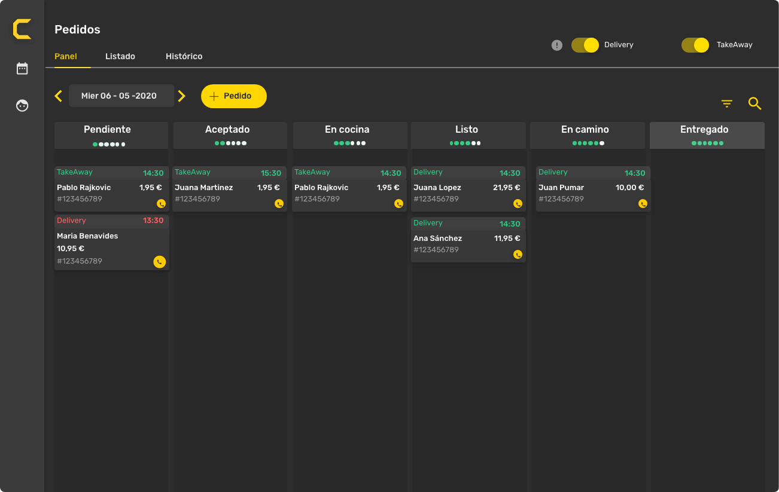Viewport: 779px width, 492px height.
Task: Open the calendar icon in sidebar
Action: click(22, 69)
